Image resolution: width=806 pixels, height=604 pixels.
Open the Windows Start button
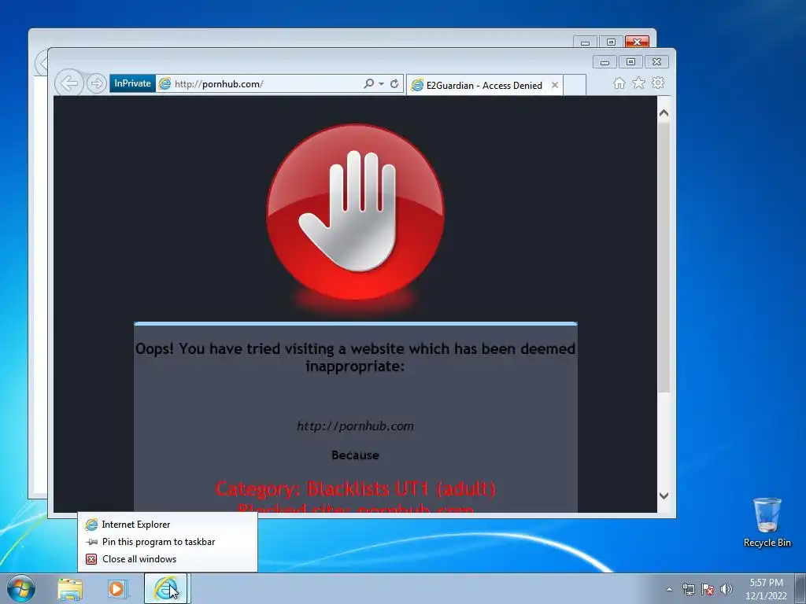tap(21, 588)
